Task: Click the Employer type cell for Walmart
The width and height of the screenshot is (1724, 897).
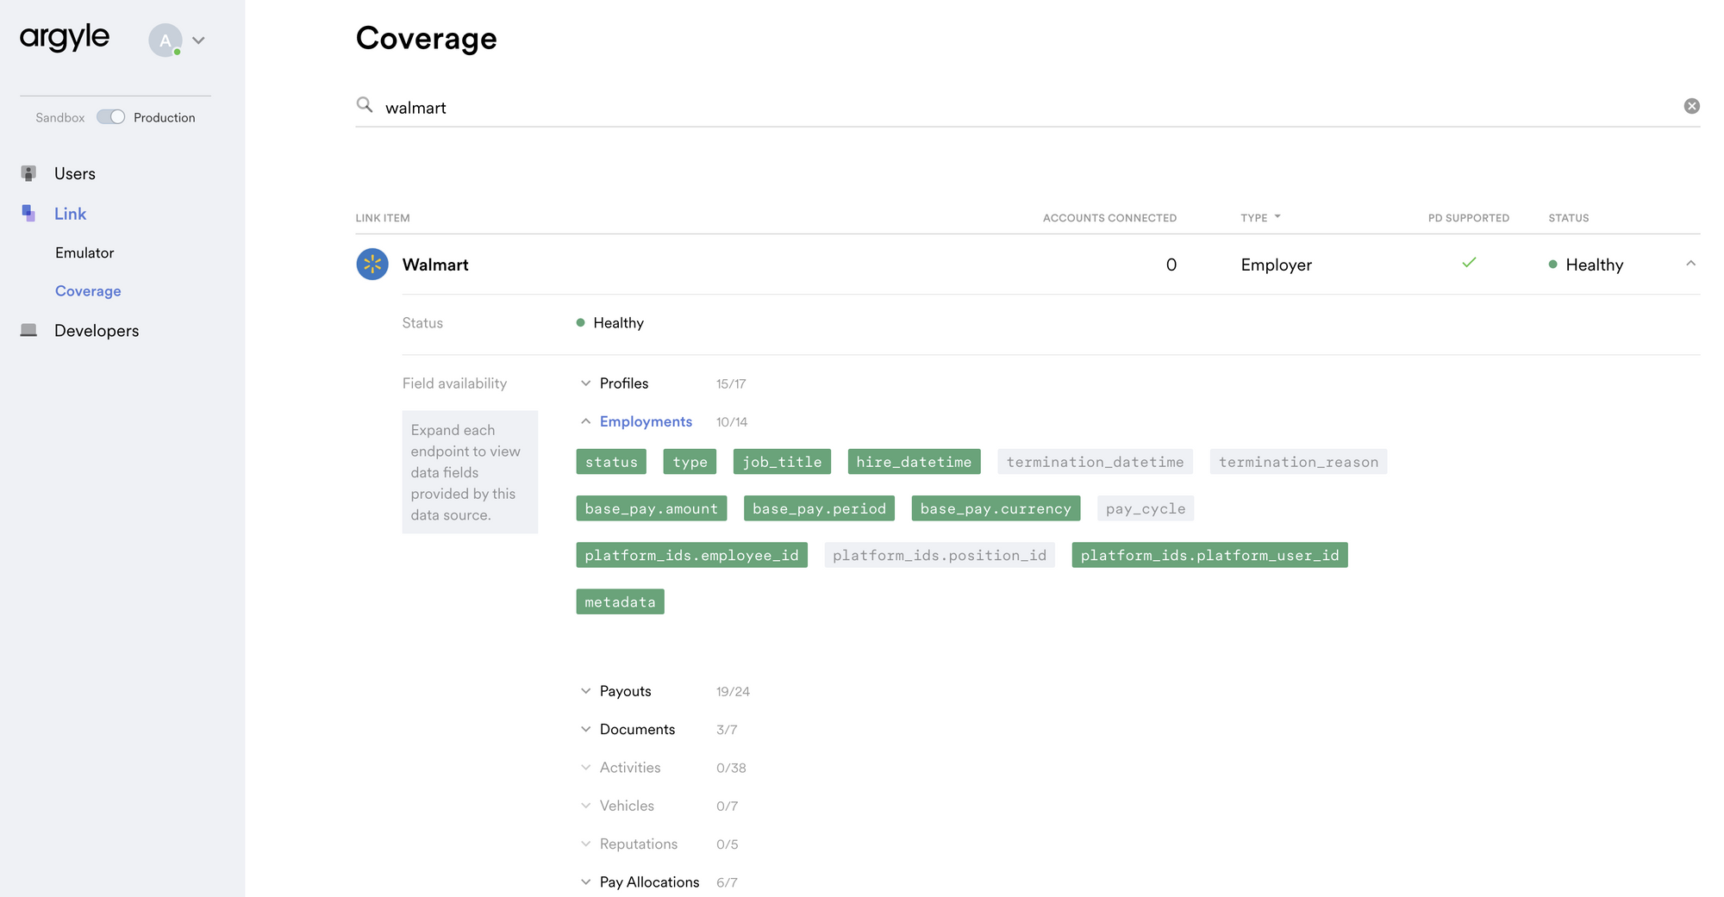Action: click(x=1277, y=265)
